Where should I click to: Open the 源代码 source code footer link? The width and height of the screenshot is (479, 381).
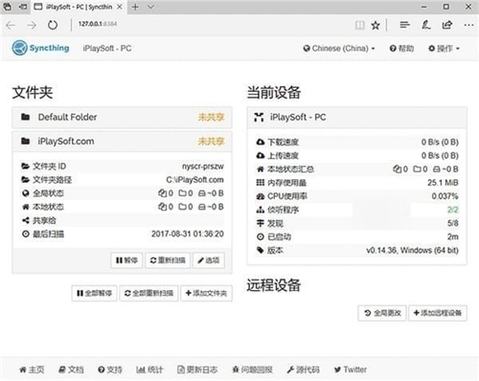[x=303, y=370]
